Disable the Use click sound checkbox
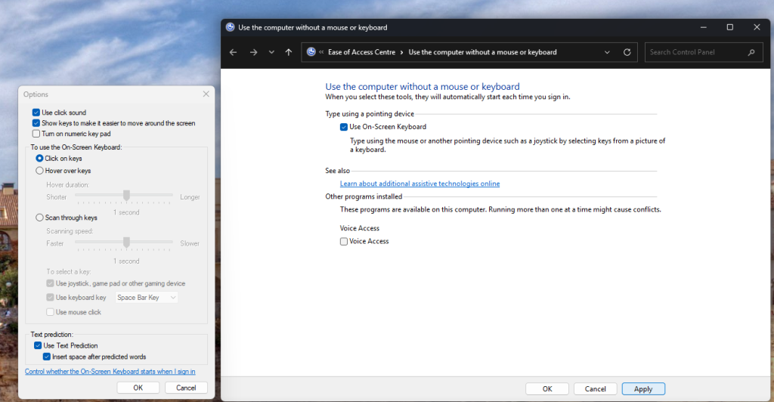774x402 pixels. 36,113
